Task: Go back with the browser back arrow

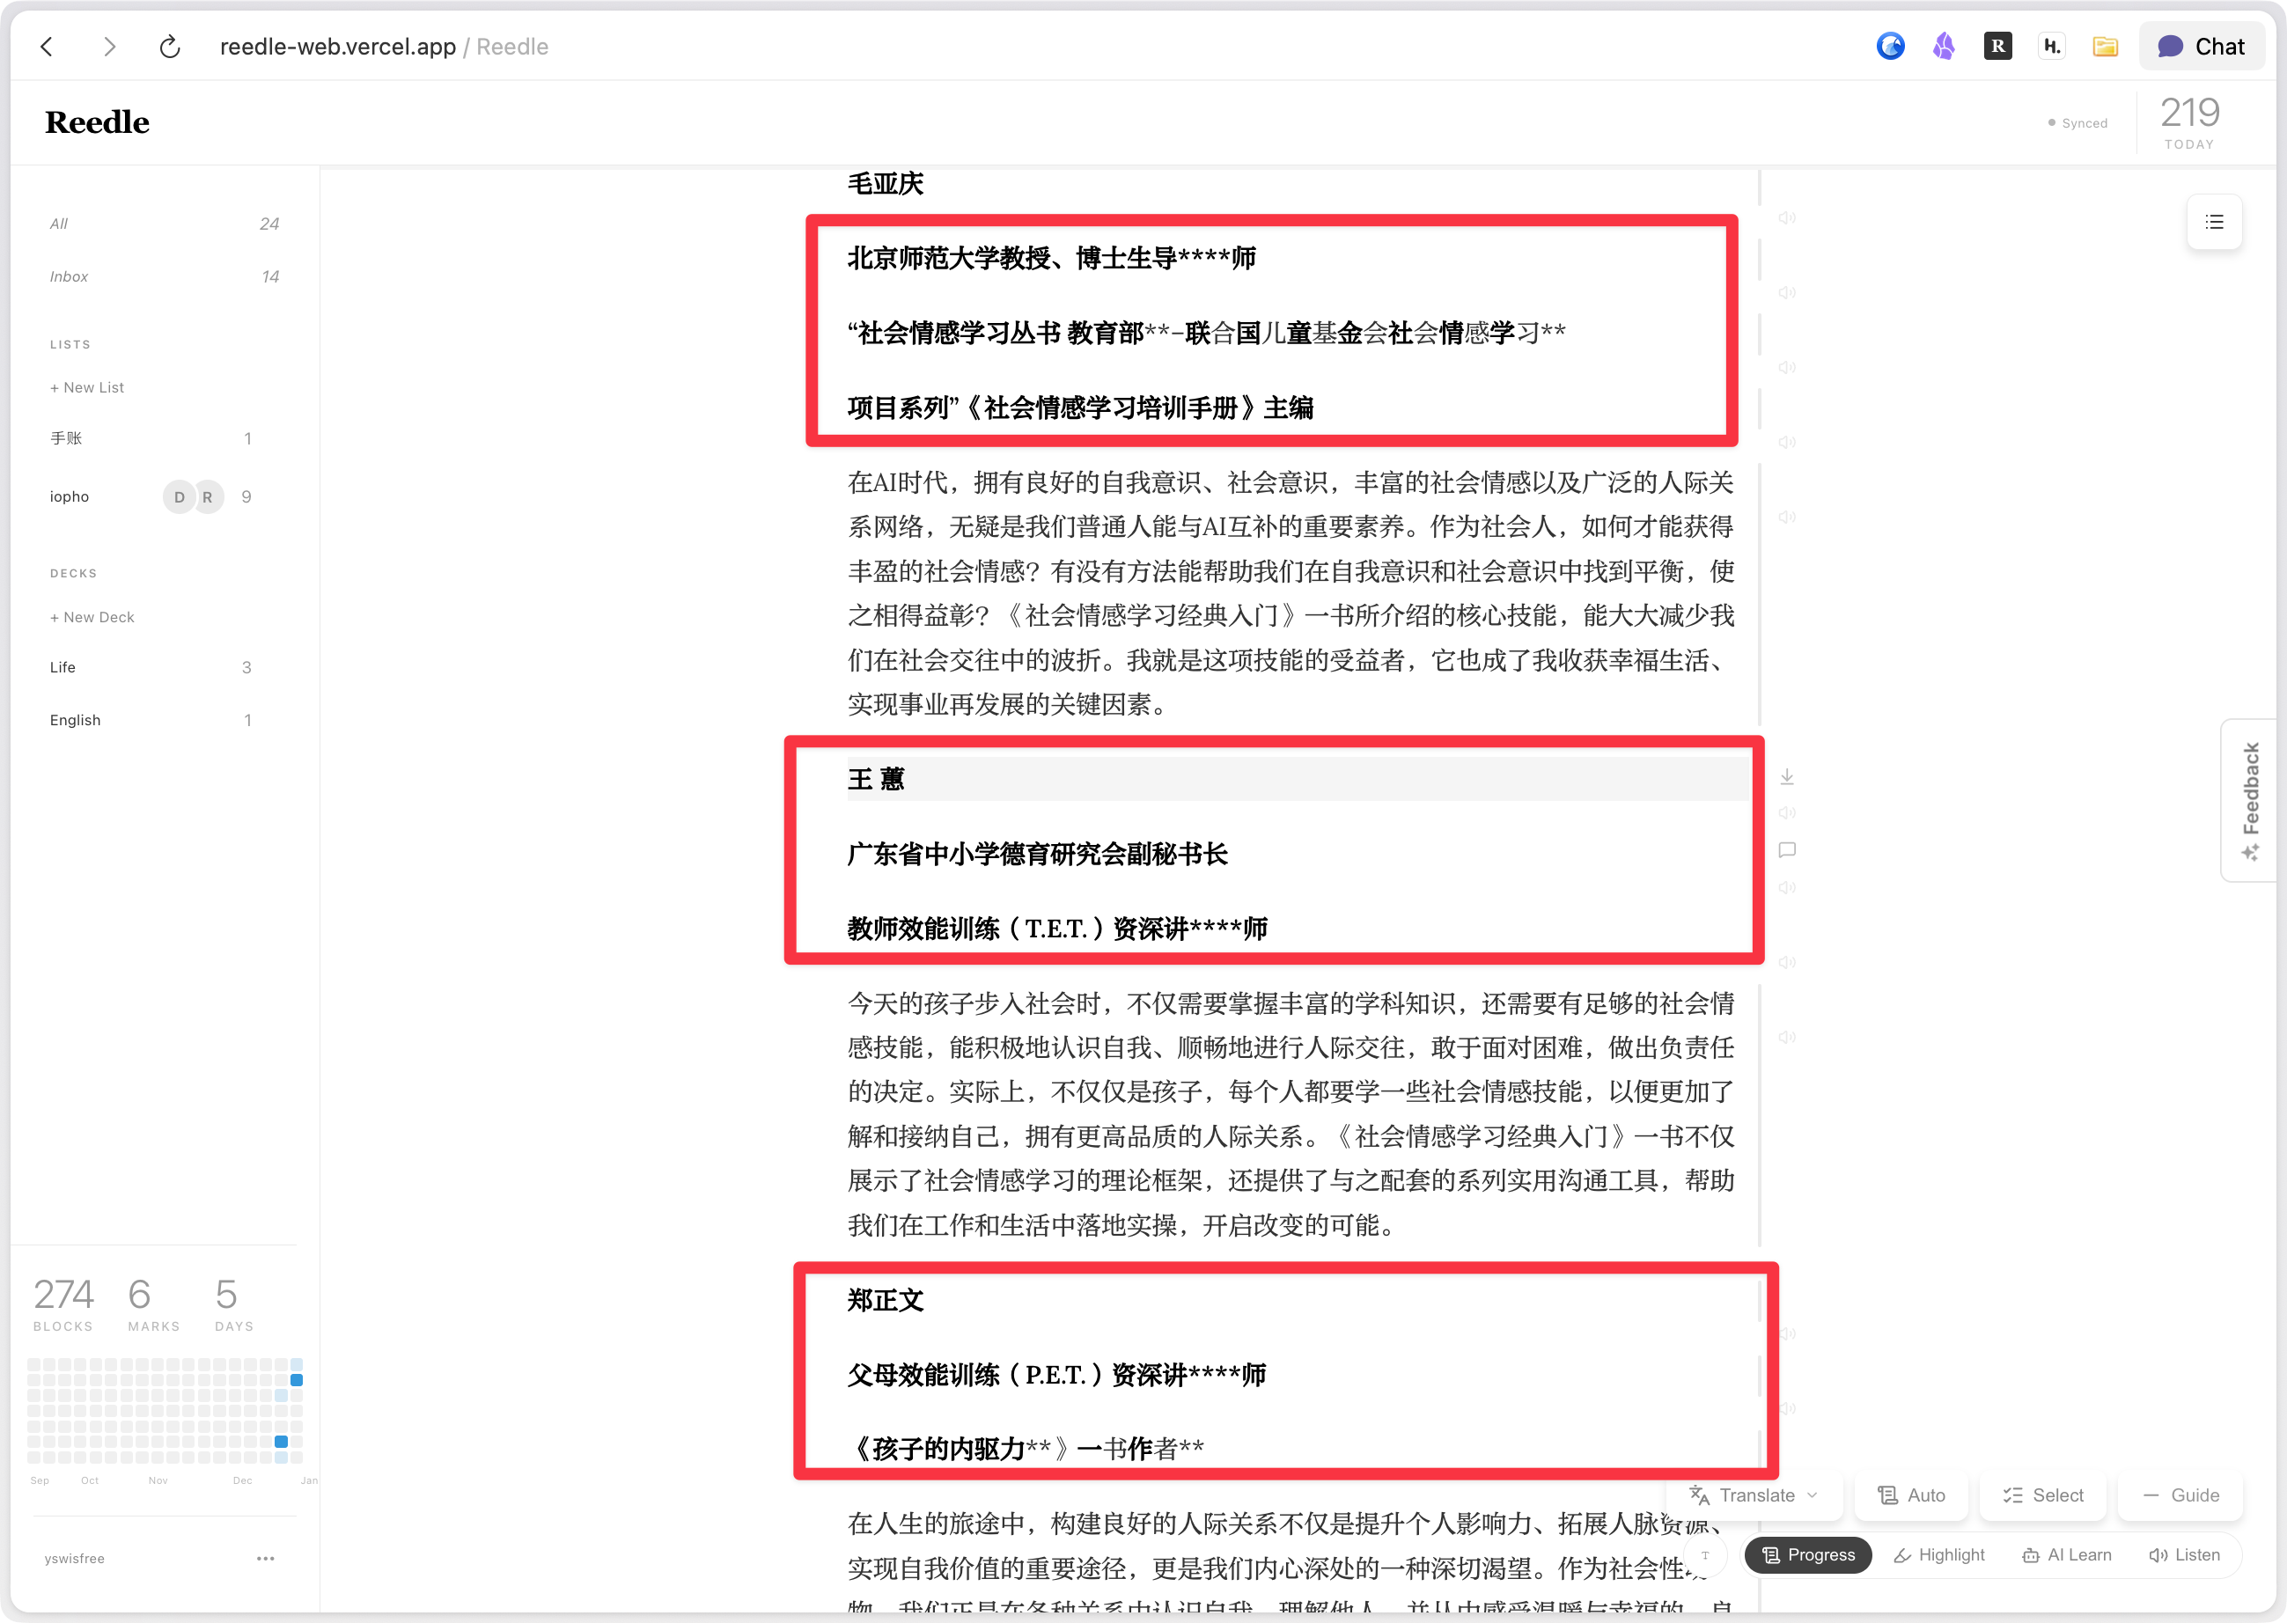Action: 47,47
